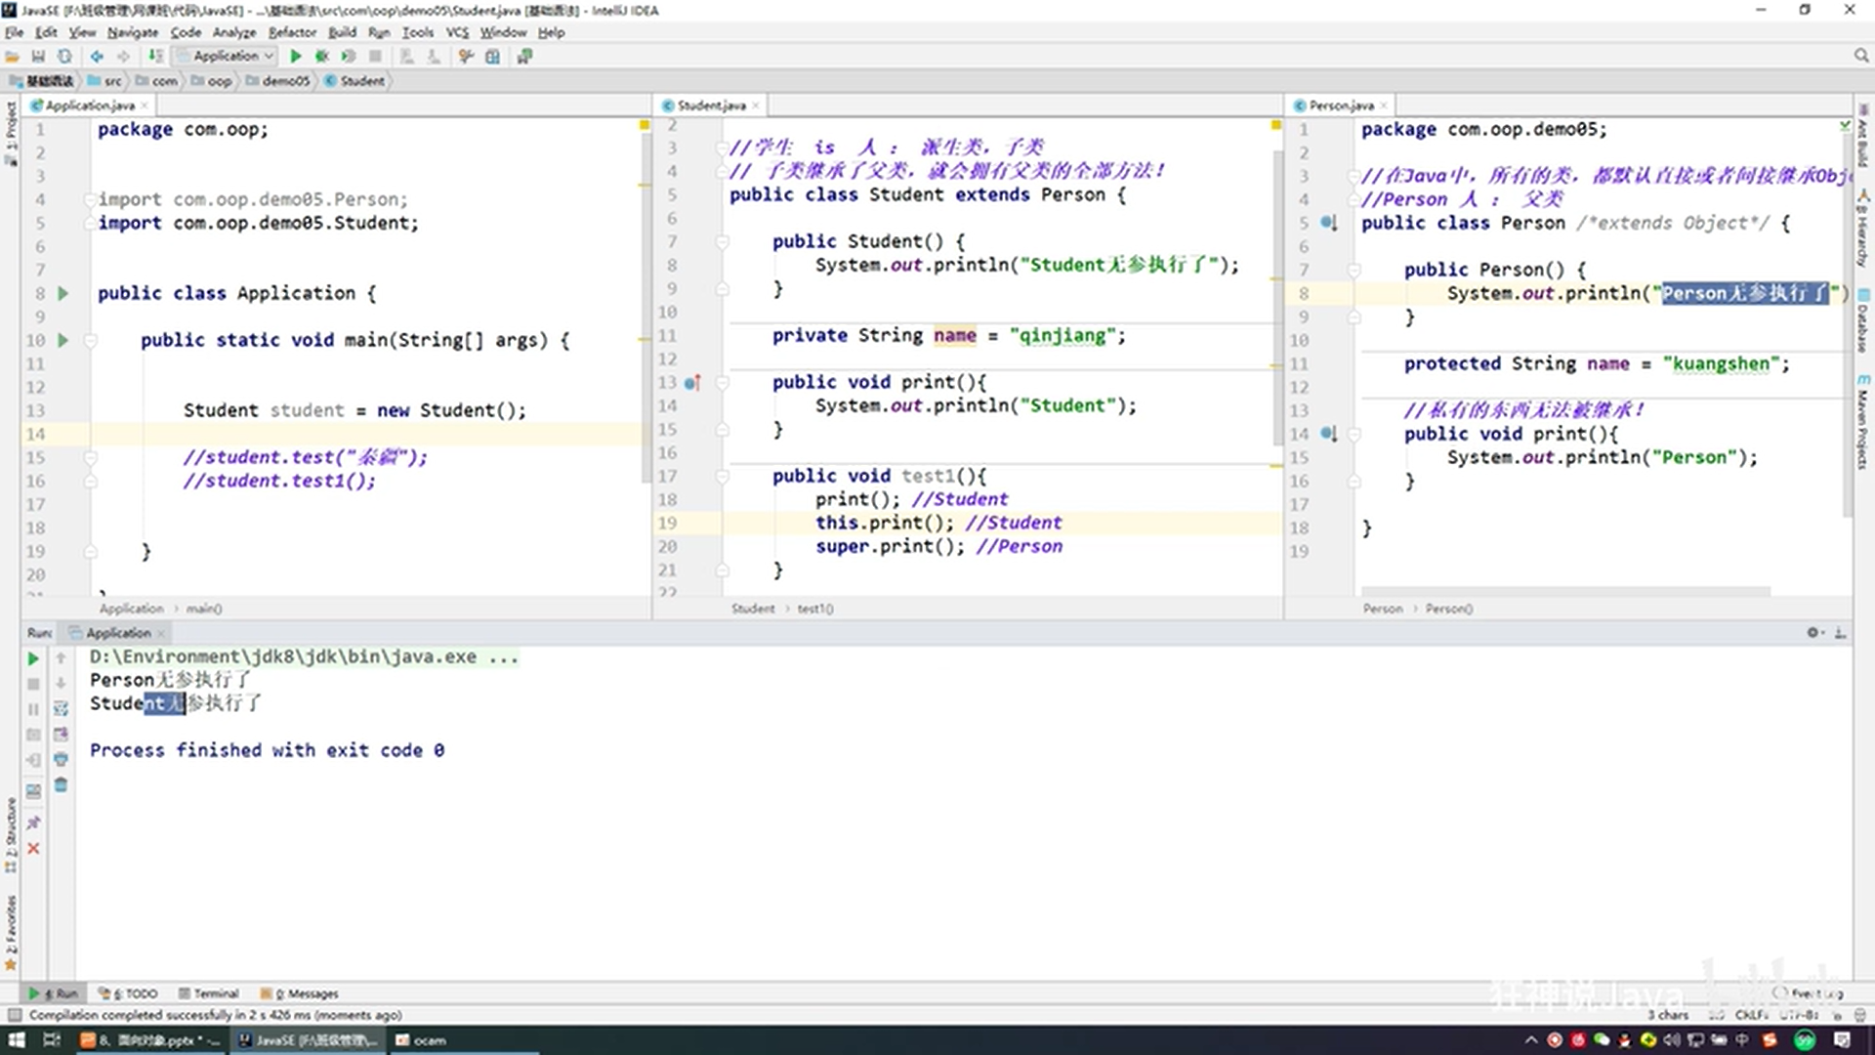Click the Debug bug icon in toolbar
1875x1055 pixels.
(x=321, y=57)
